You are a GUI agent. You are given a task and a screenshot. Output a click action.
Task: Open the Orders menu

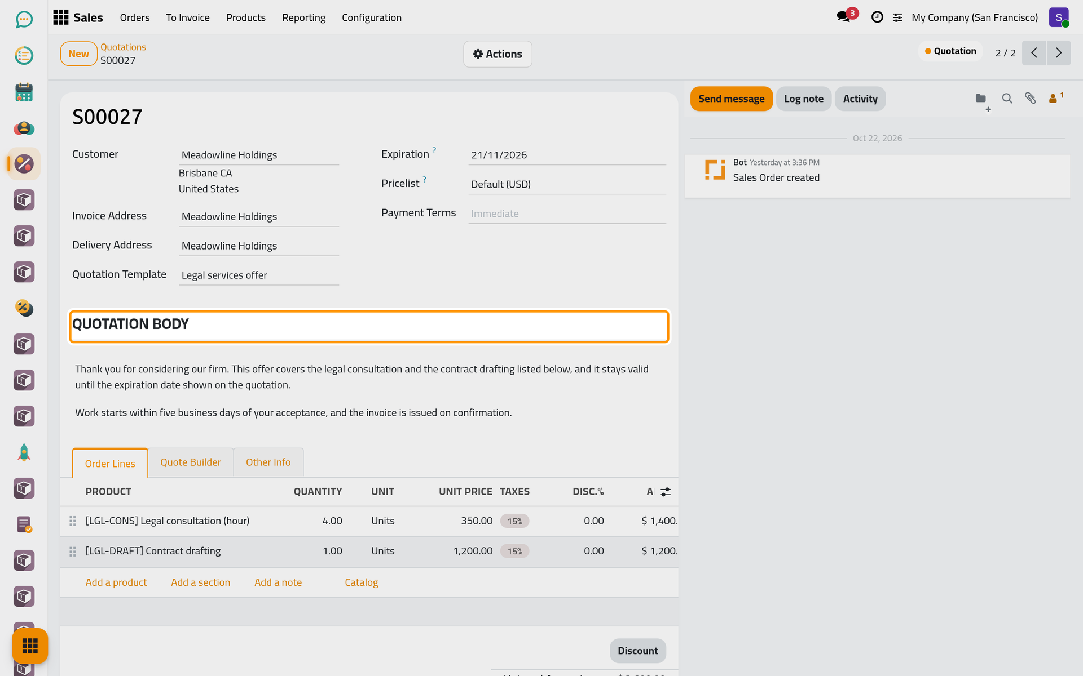click(x=135, y=17)
